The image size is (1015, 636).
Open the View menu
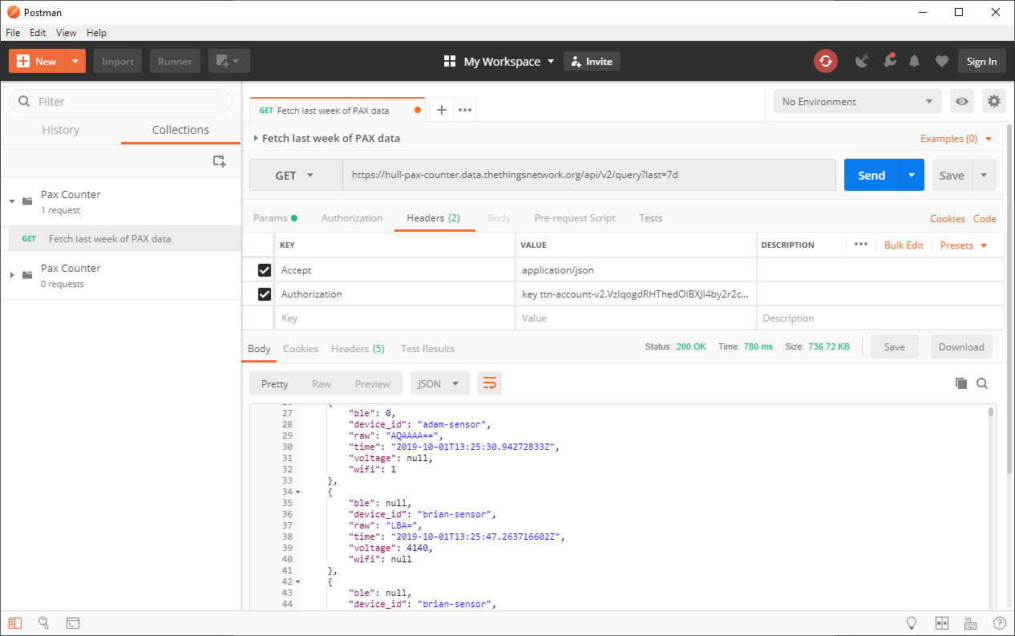pyautogui.click(x=67, y=33)
